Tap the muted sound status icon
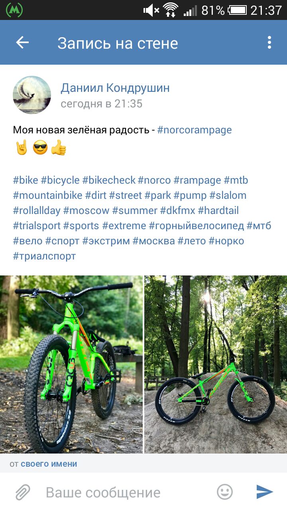287x511 pixels. click(151, 10)
